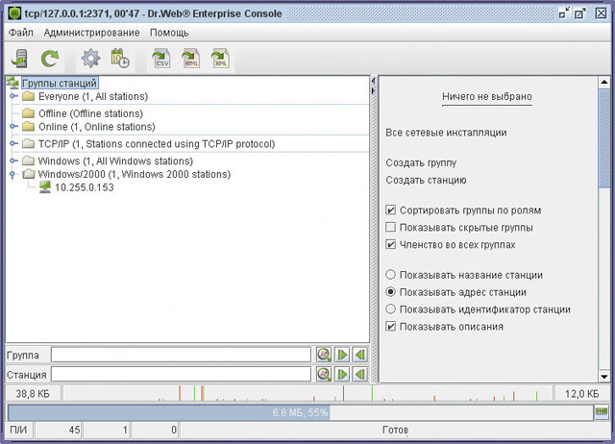Open the schedule calendar-clock toolbar icon

(120, 59)
